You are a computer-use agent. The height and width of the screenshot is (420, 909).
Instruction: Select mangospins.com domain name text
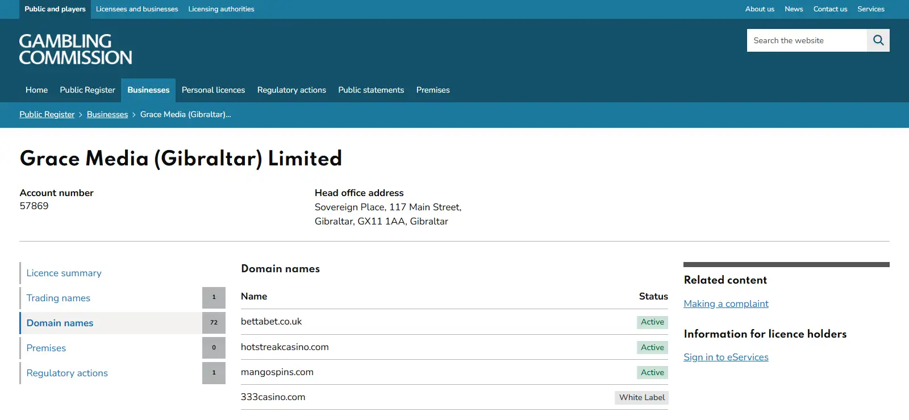point(277,372)
